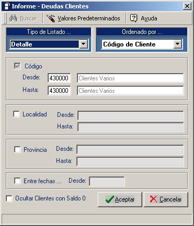Click the window title bar icon

(x=7, y=6)
